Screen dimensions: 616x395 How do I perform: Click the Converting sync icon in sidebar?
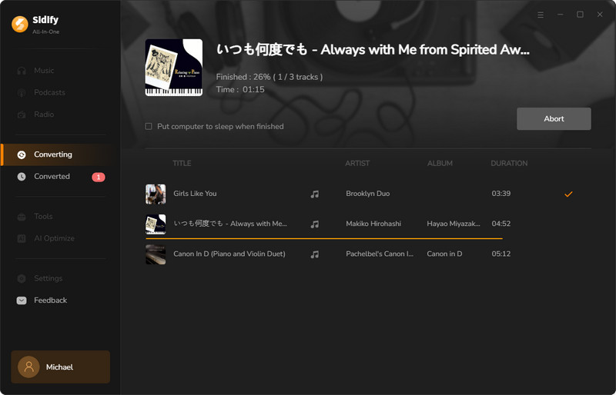(x=22, y=154)
